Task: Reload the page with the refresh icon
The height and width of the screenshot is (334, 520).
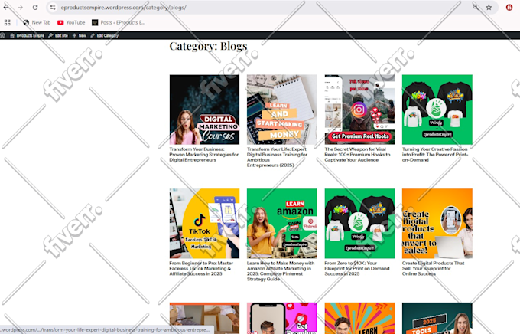Action: point(35,8)
